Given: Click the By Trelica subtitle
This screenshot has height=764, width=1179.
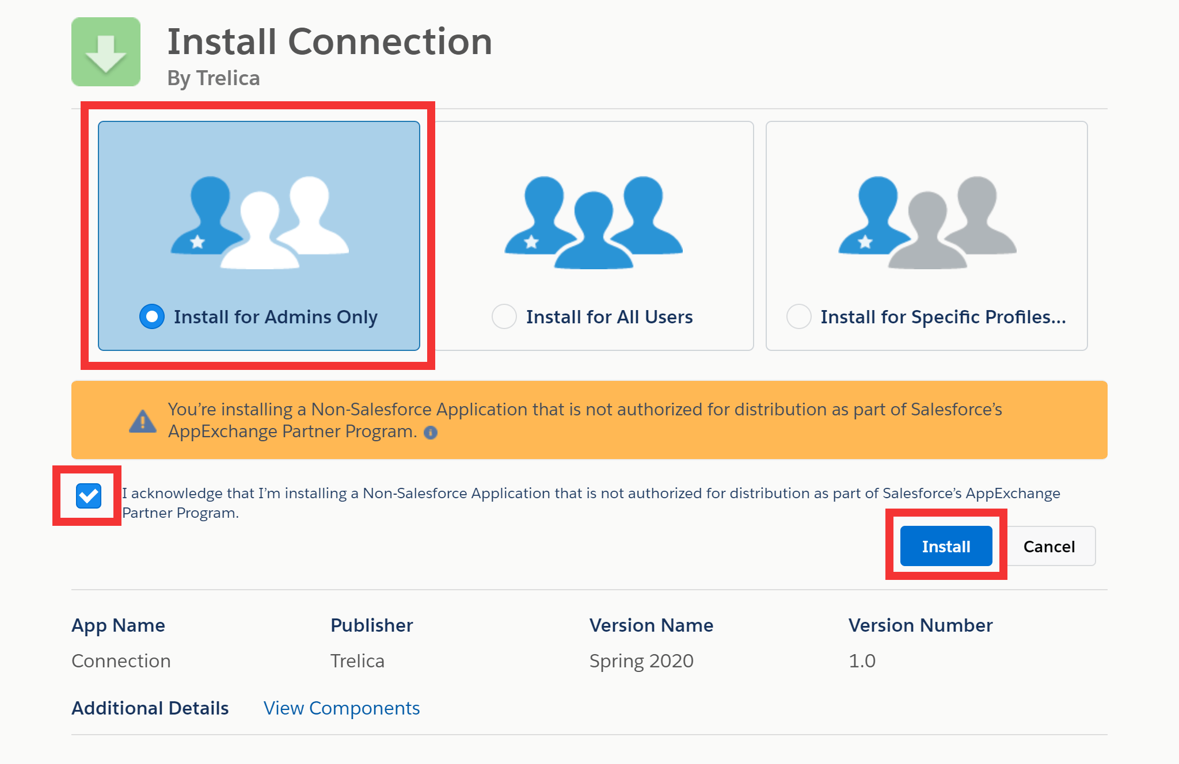Looking at the screenshot, I should 214,78.
